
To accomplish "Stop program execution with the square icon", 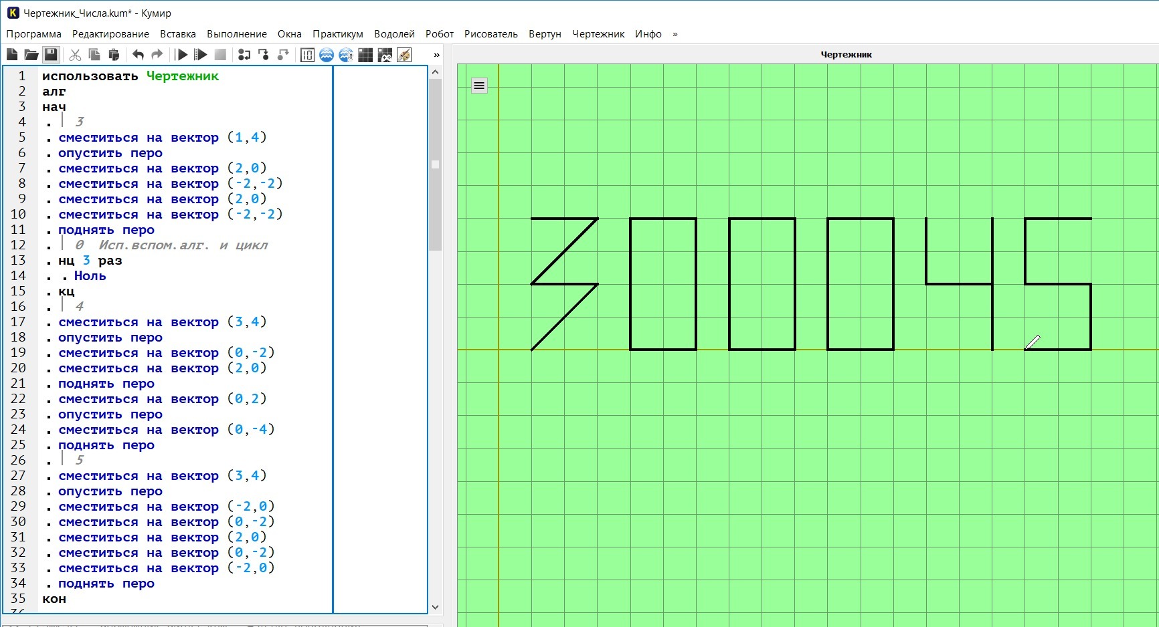I will pyautogui.click(x=220, y=55).
